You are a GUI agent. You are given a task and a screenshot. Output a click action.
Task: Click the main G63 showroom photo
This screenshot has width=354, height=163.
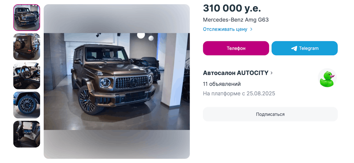pos(117,81)
